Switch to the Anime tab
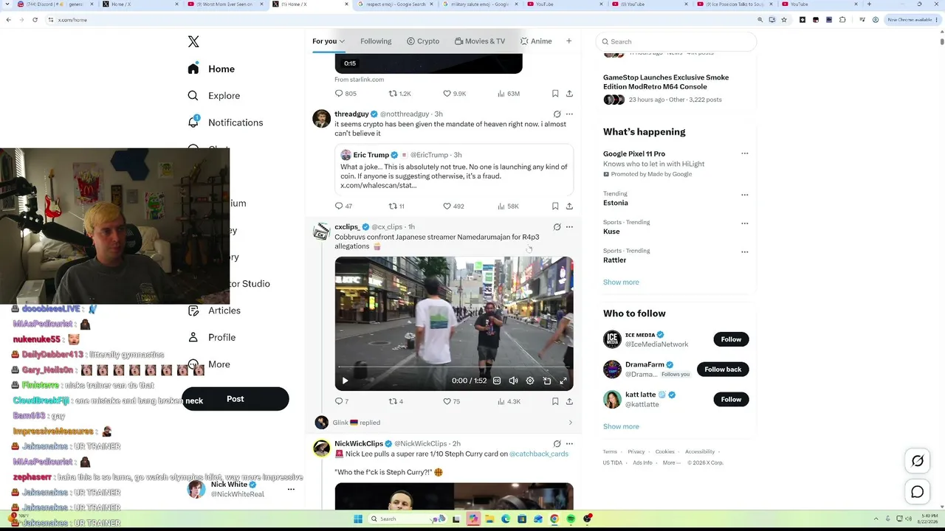 click(536, 41)
